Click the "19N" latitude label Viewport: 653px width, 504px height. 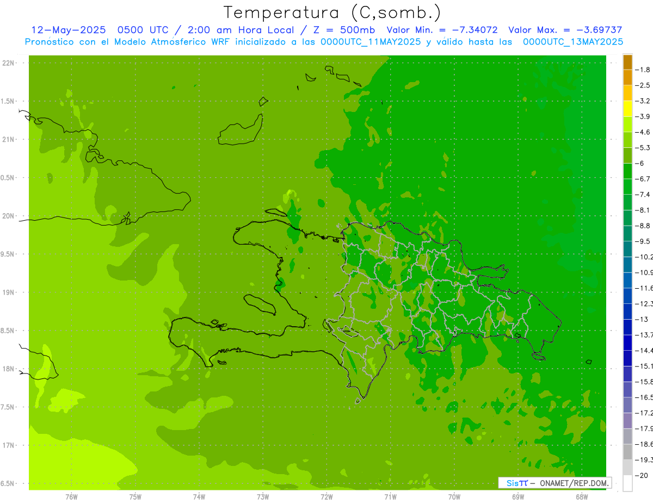tap(9, 293)
